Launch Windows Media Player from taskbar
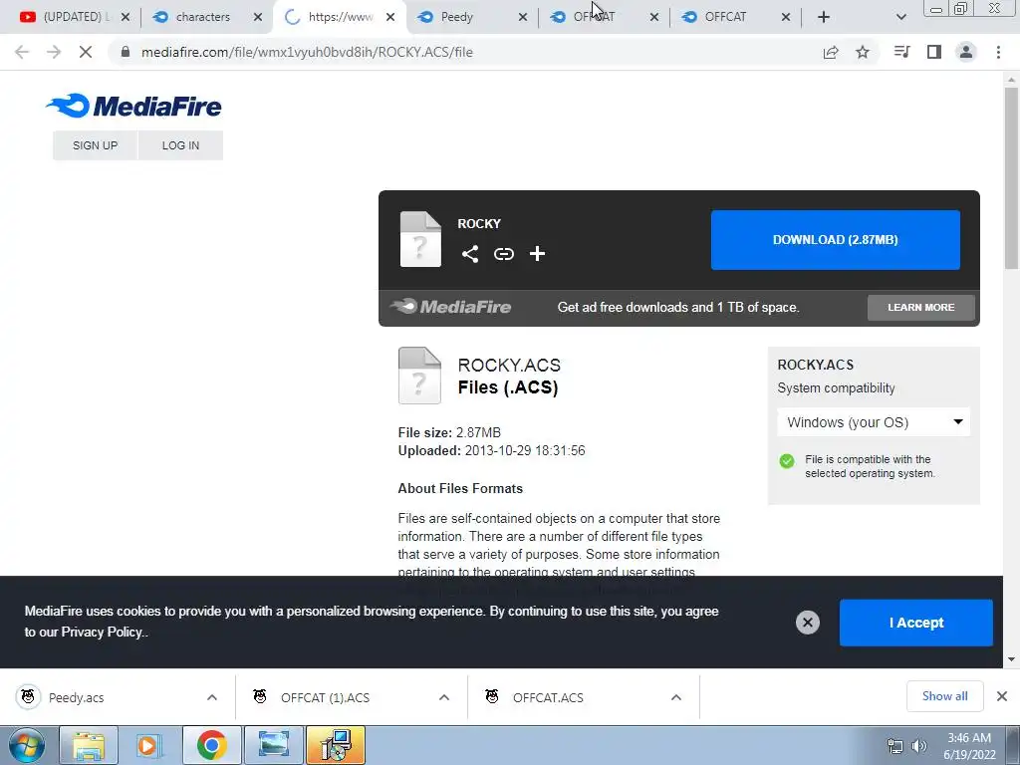 [x=149, y=745]
